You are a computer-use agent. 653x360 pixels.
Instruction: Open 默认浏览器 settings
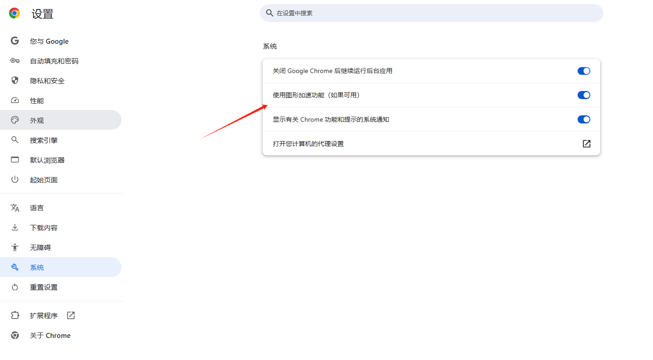click(60, 160)
